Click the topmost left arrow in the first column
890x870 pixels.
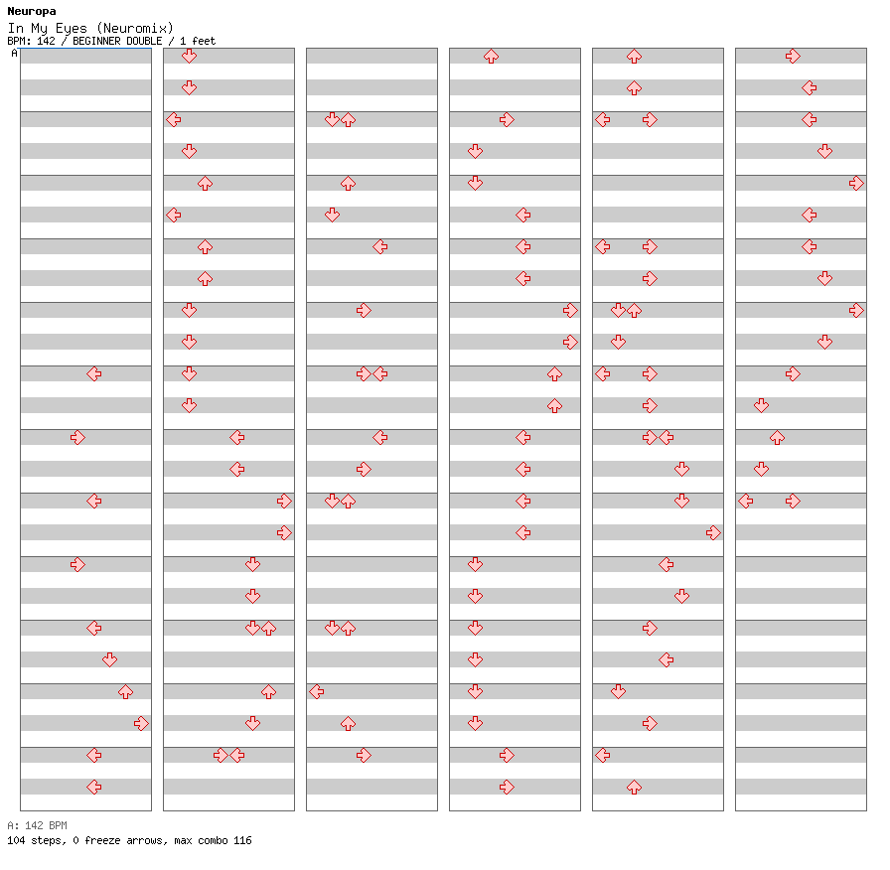94,374
